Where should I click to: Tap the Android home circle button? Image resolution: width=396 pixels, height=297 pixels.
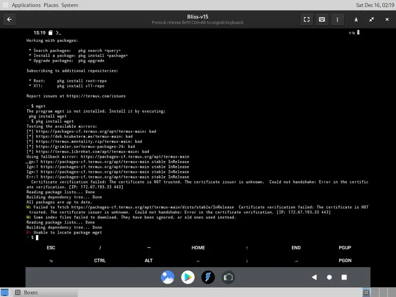pos(329,277)
